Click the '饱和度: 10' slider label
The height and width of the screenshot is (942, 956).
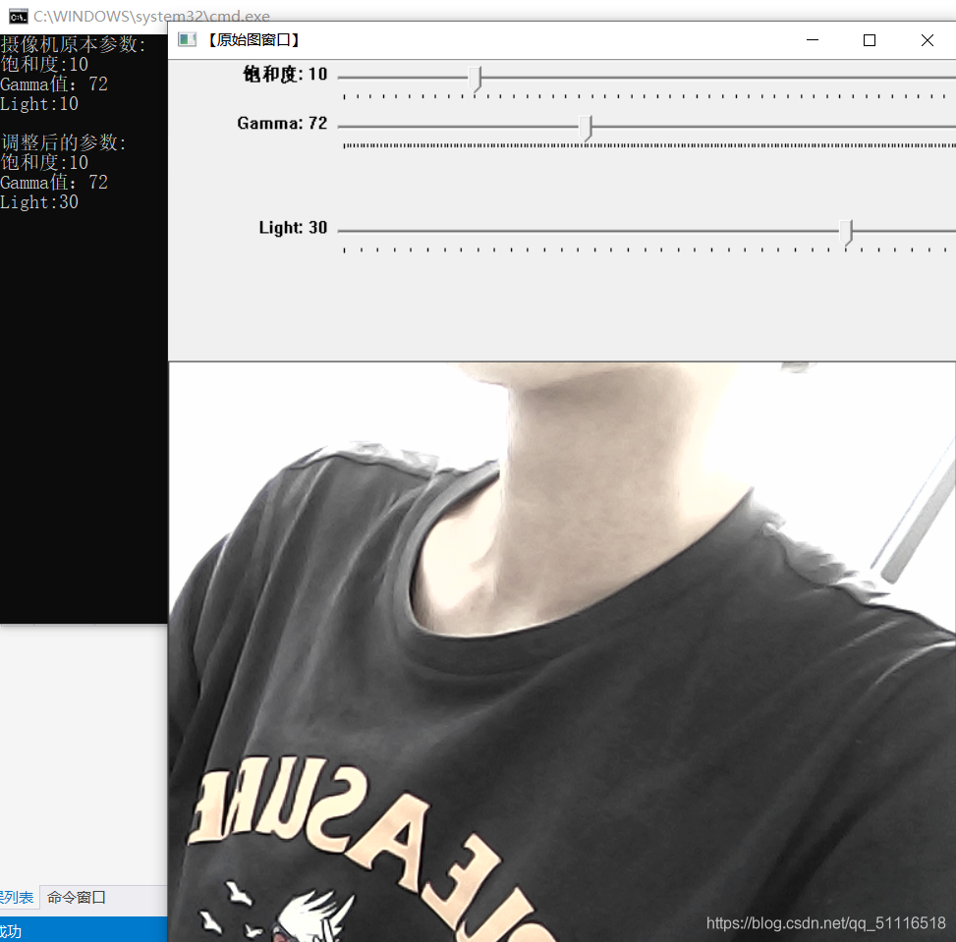tap(285, 75)
